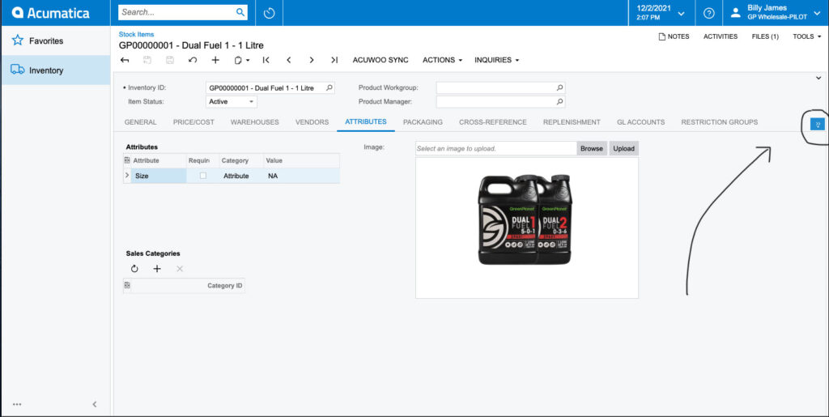Click the Product Workgroup input field

[500, 87]
